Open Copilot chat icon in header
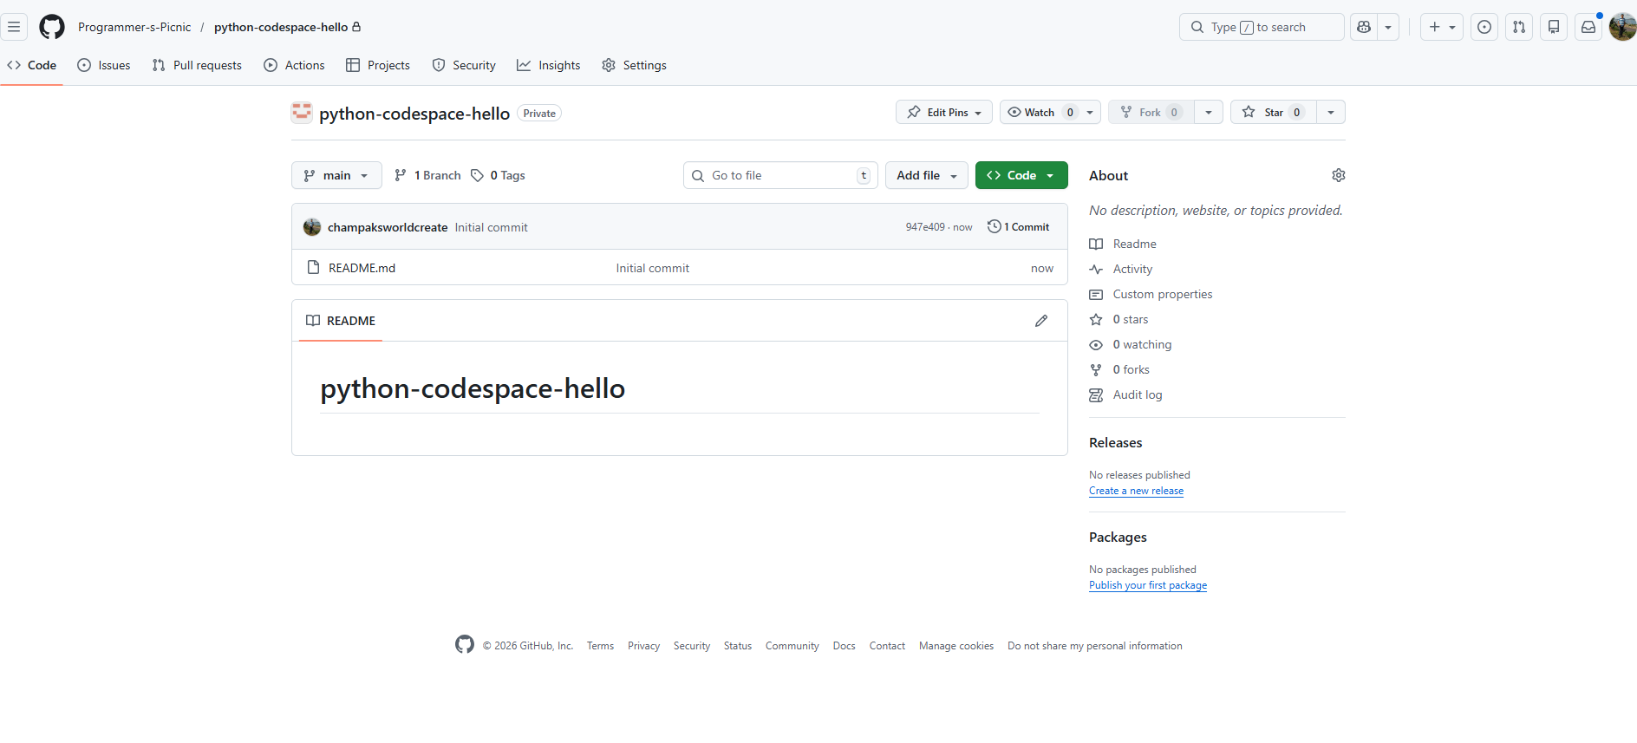1637x743 pixels. tap(1364, 27)
